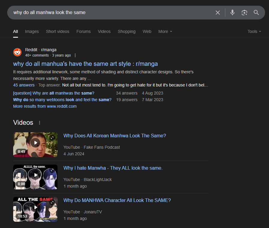This screenshot has width=269, height=228.
Task: Click the '4 Aug 2023' date
Action: 152,93
